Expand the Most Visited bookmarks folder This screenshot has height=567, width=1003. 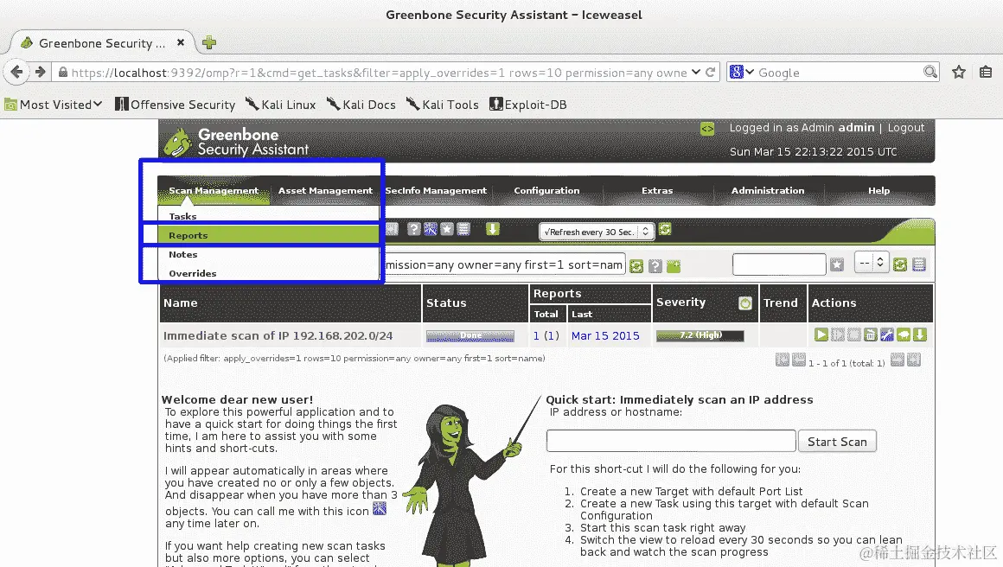[x=54, y=105]
